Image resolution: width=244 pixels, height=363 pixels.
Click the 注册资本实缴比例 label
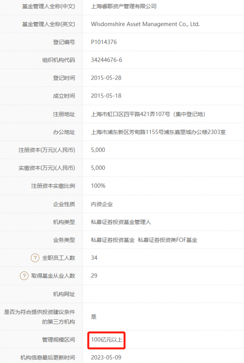coord(53,186)
